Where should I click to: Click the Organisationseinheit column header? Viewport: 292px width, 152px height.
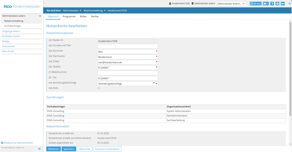click(x=226, y=106)
